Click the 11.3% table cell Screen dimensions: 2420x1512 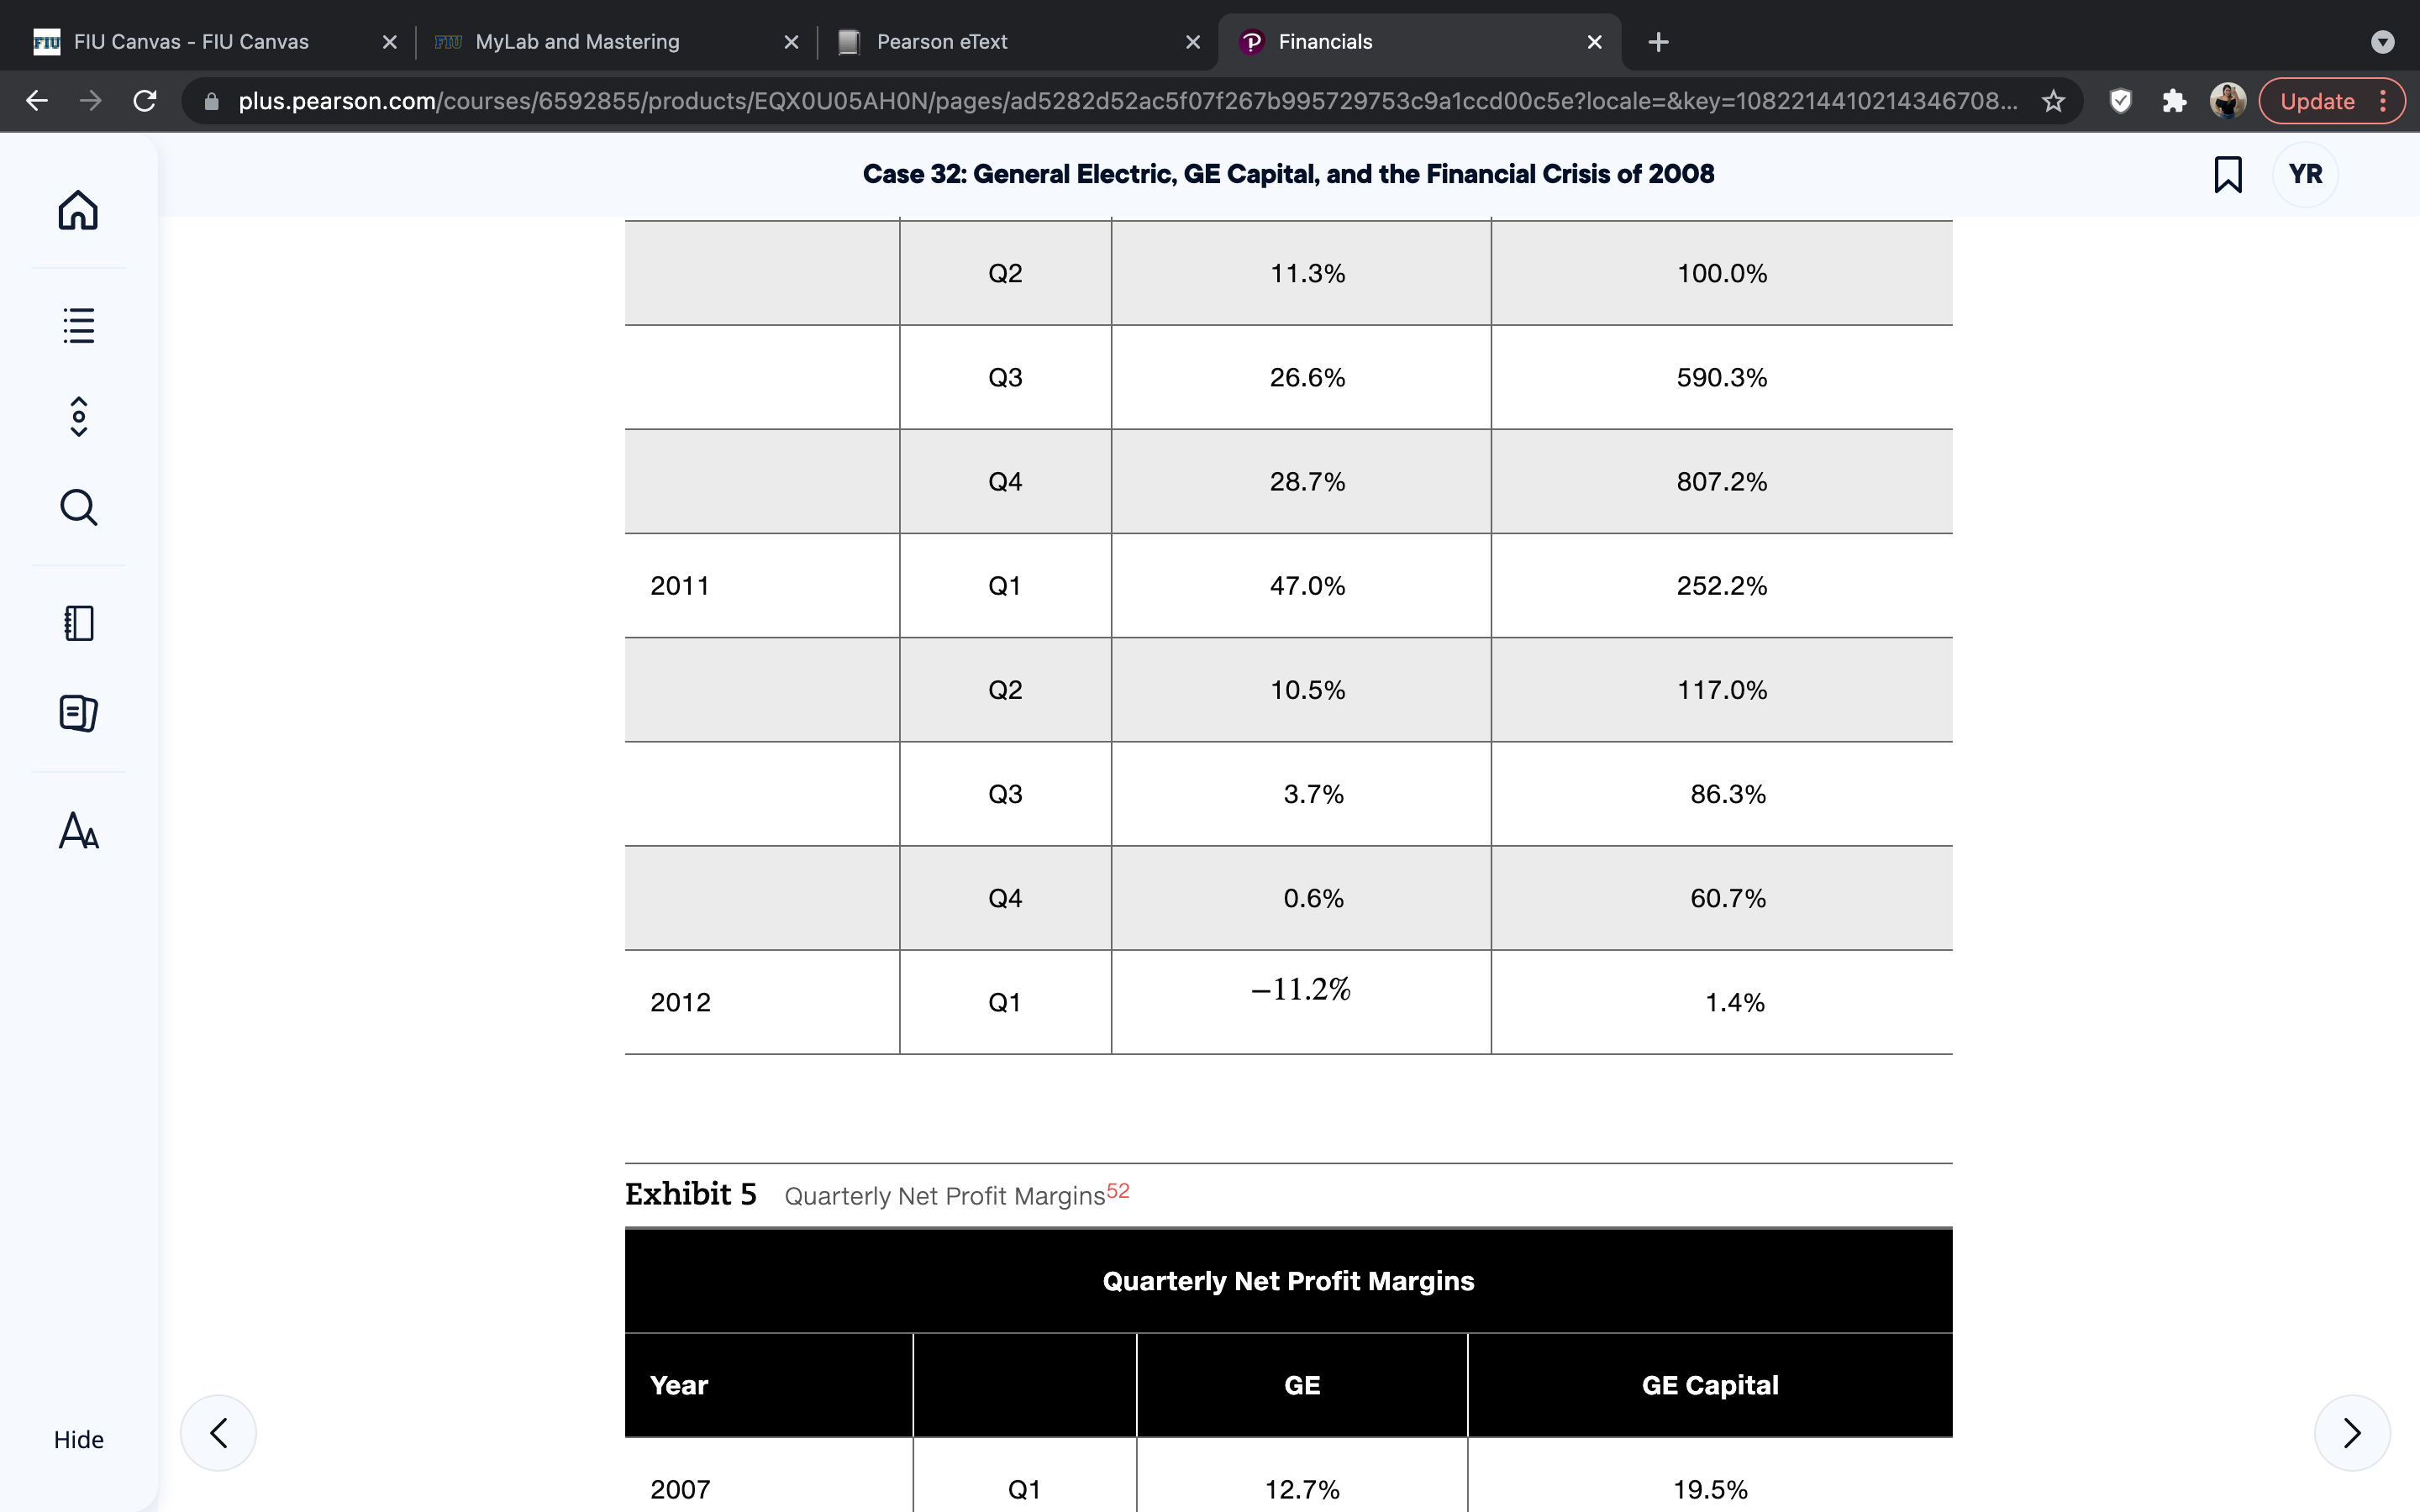tap(1301, 273)
